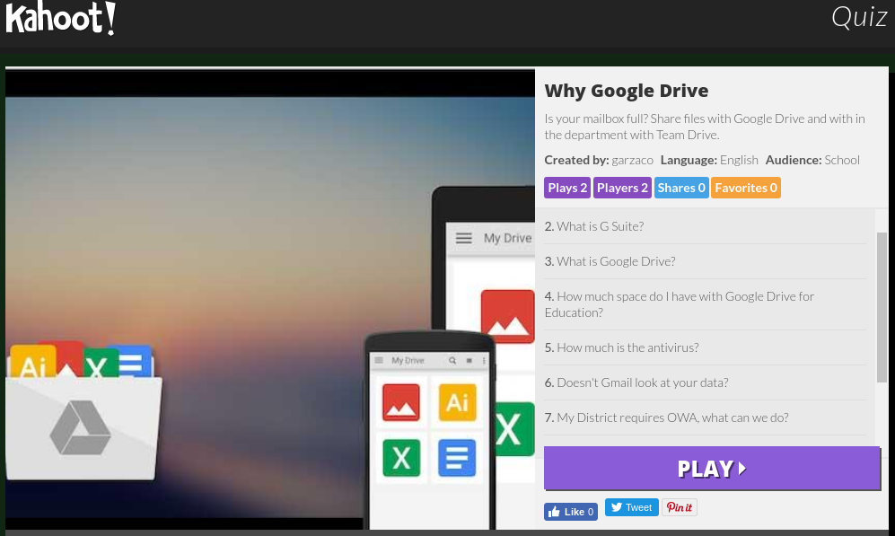Click the large green X icon on tablet mockup
895x536 pixels.
(513, 428)
